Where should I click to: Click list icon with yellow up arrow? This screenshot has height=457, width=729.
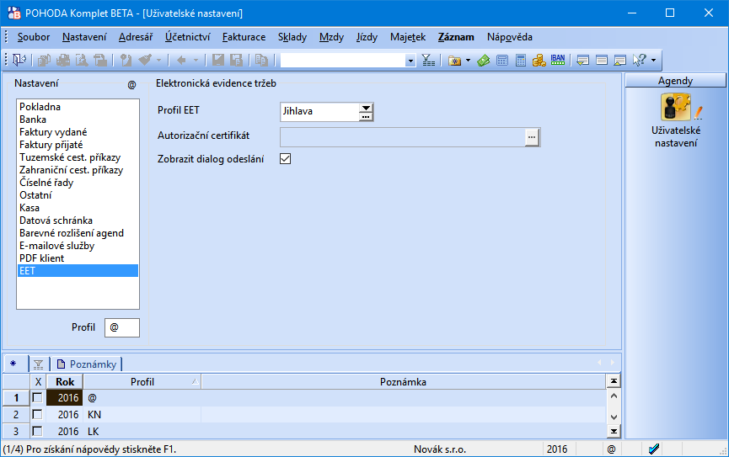pos(620,61)
